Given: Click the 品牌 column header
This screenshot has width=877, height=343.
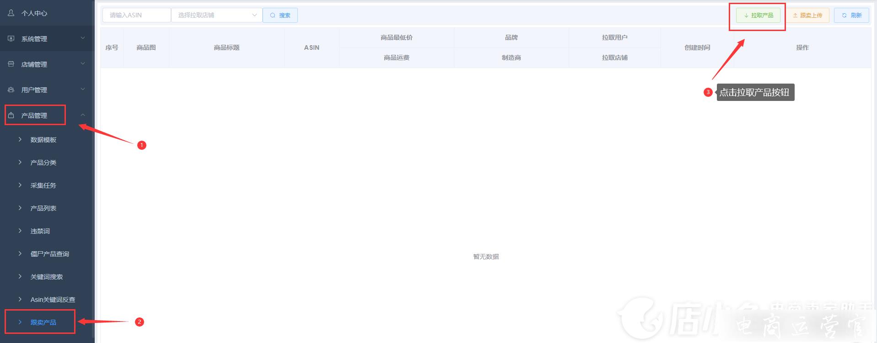Looking at the screenshot, I should coord(511,37).
